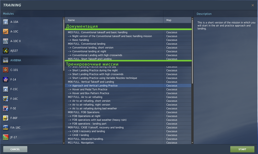
Task: Select the C-101 module icon
Action: [x=6, y=70]
